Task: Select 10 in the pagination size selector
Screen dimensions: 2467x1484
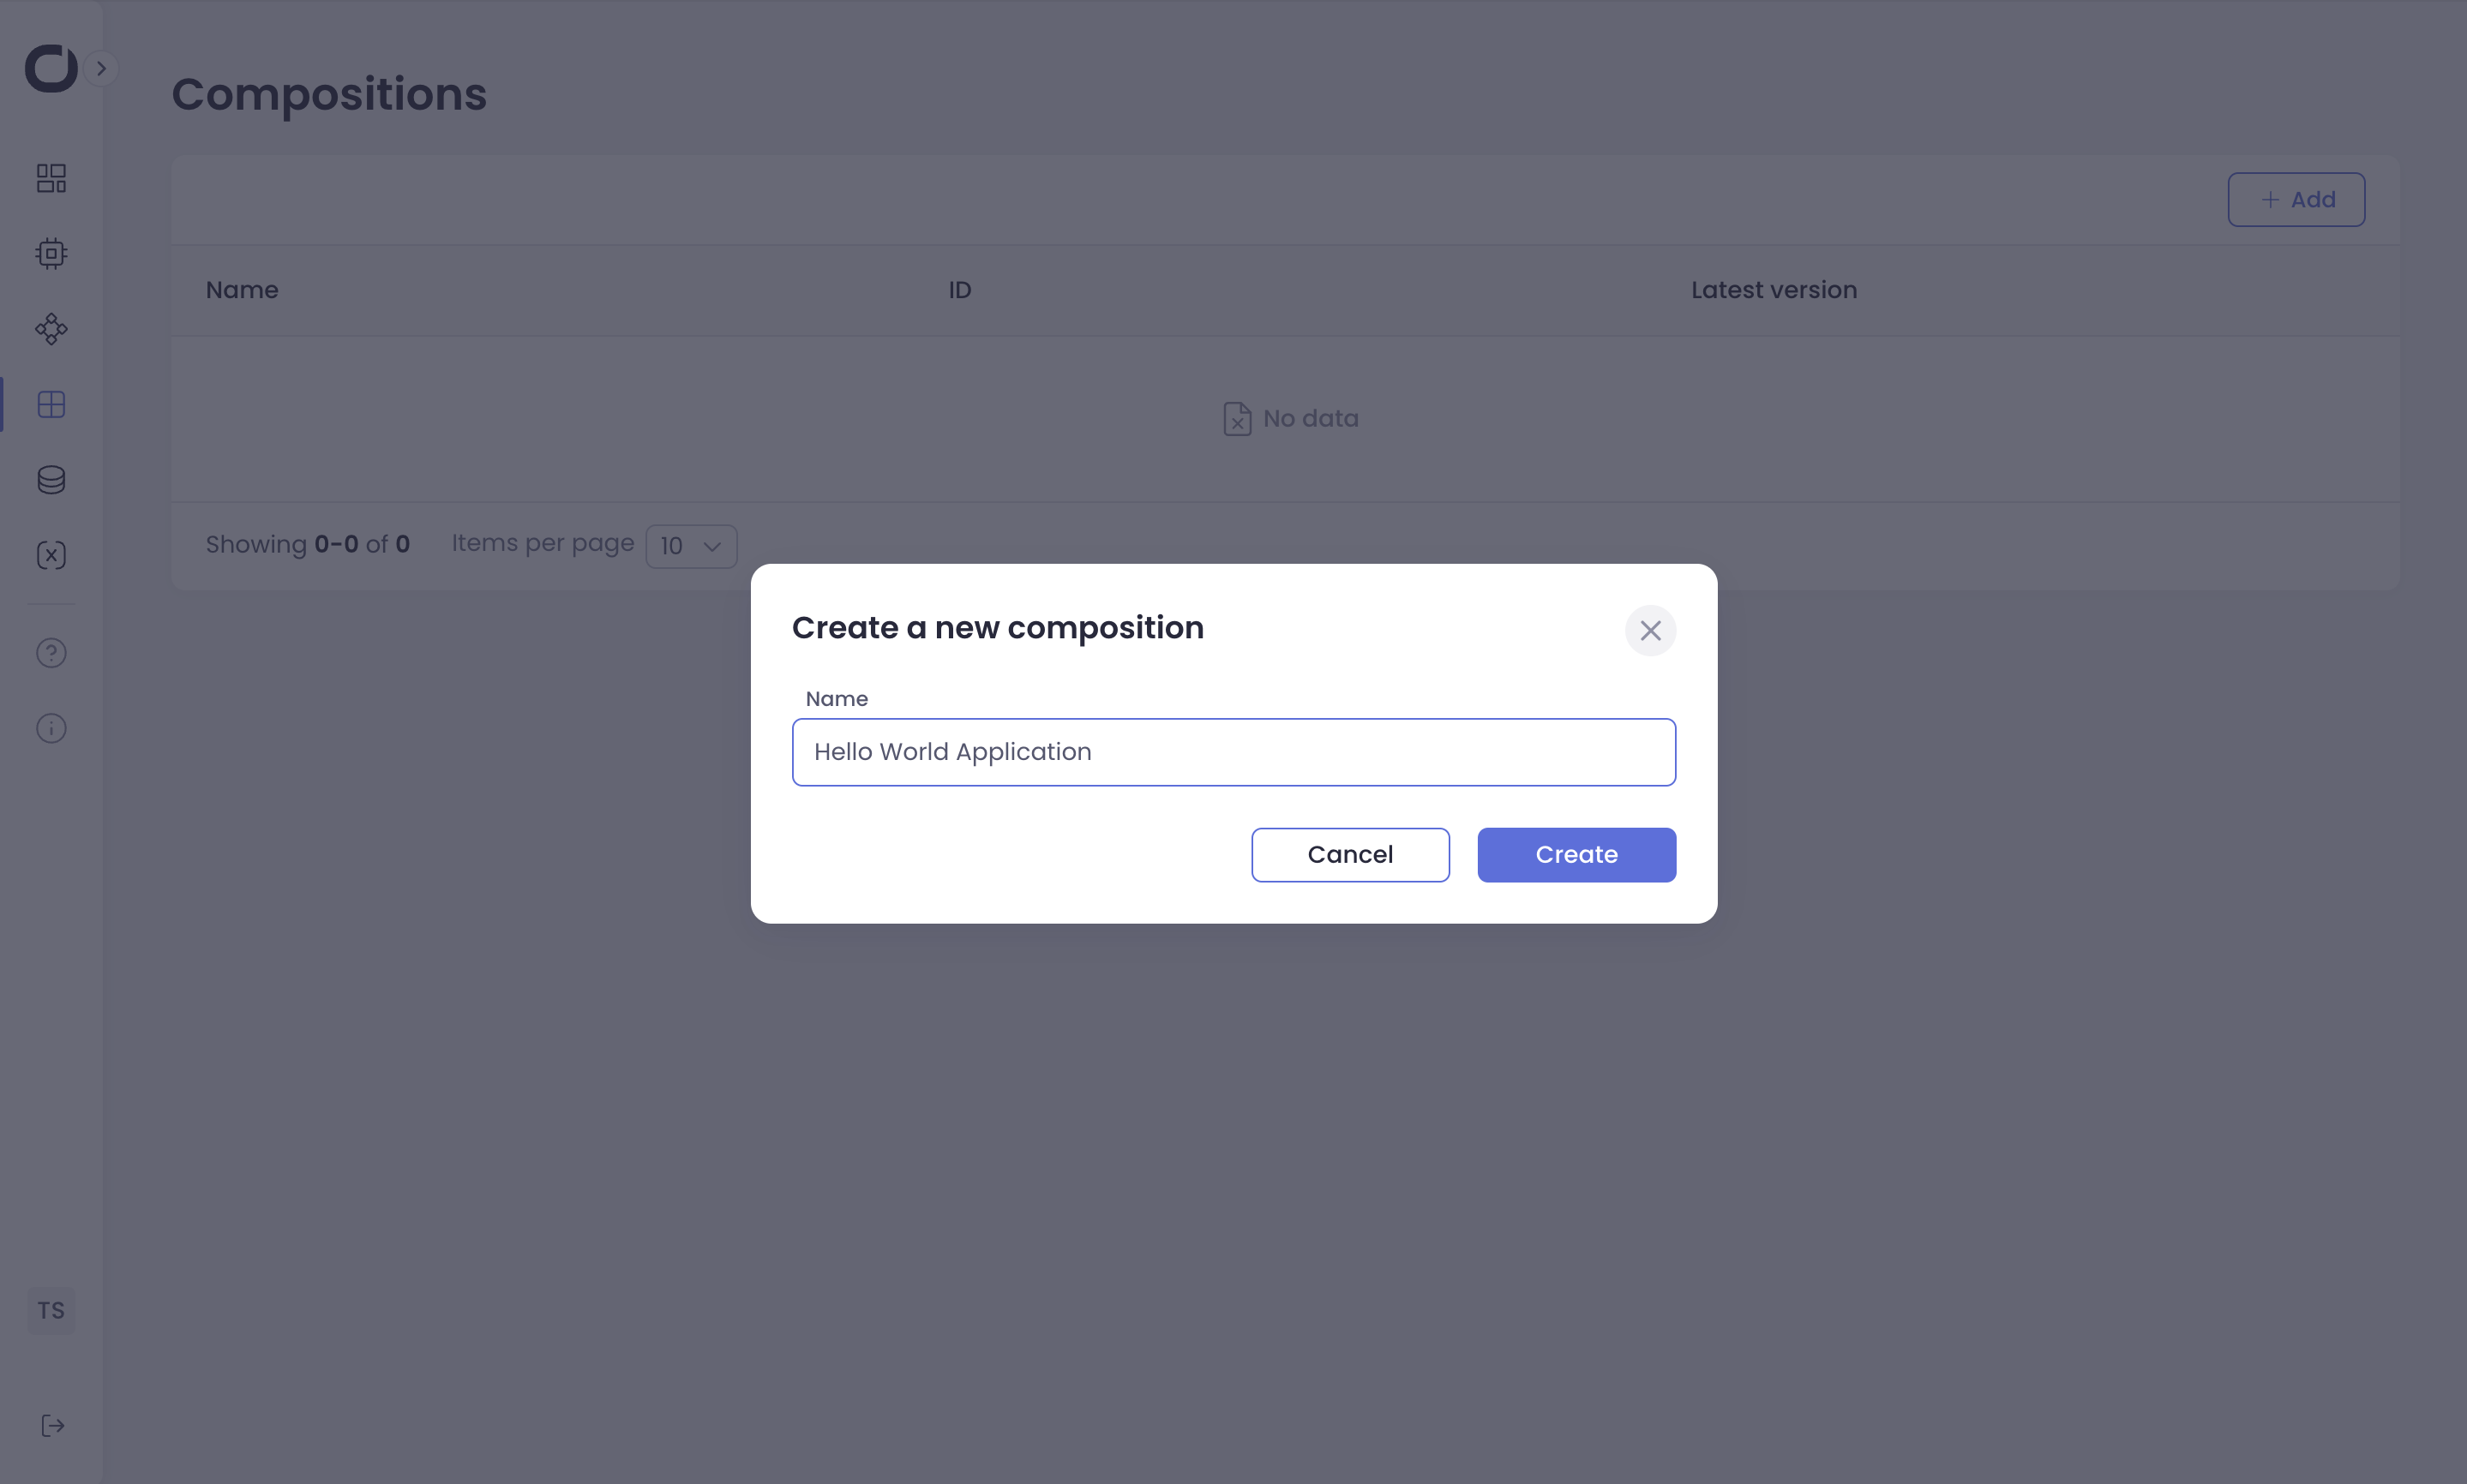Action: point(673,546)
